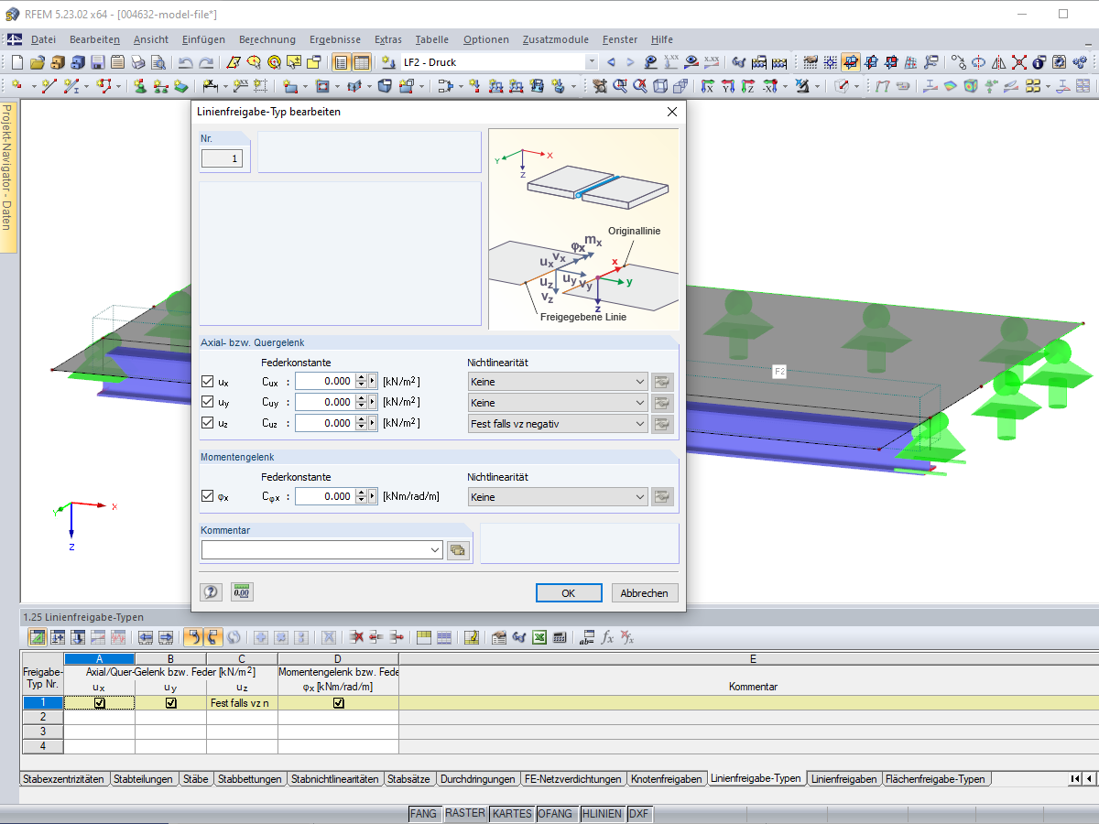Click the Cuy value spinner arrows

[361, 402]
